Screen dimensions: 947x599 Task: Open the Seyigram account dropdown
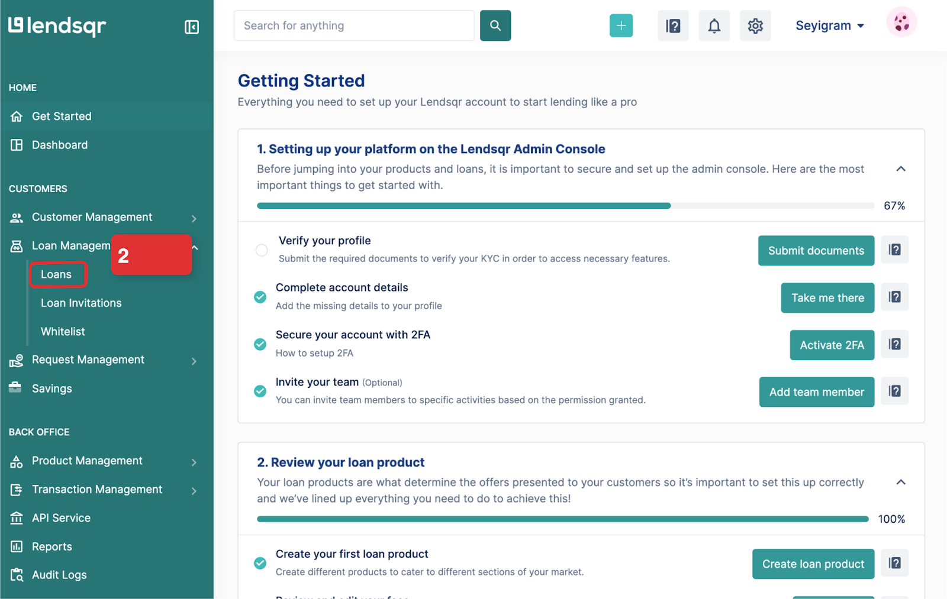click(x=830, y=25)
